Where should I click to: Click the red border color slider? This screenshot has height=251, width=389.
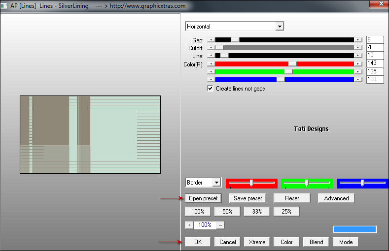[x=251, y=183]
